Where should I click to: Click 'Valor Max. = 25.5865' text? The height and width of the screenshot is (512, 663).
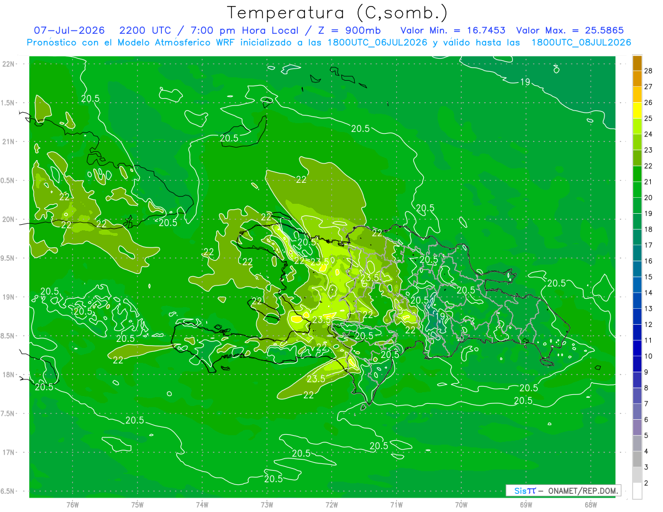pyautogui.click(x=571, y=31)
